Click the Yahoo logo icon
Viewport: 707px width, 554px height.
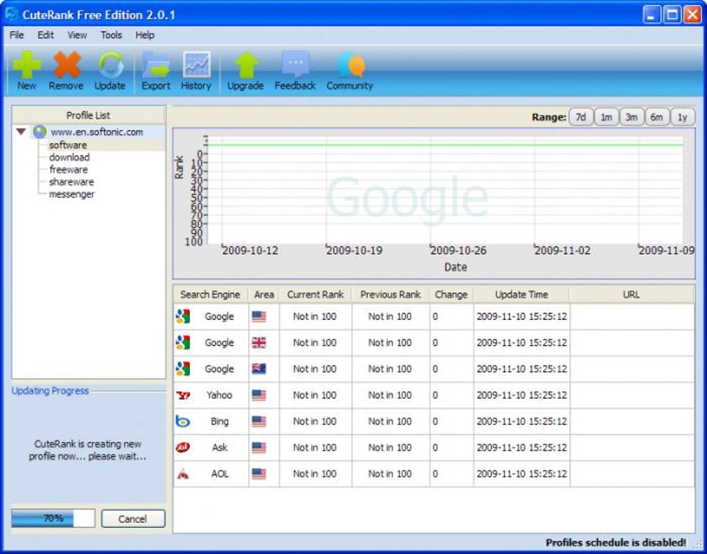[x=182, y=395]
